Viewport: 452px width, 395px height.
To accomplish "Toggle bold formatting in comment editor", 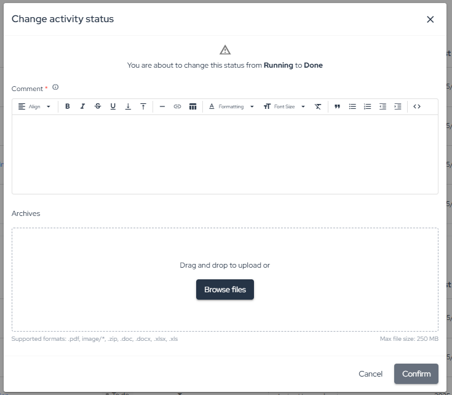I will [x=68, y=106].
